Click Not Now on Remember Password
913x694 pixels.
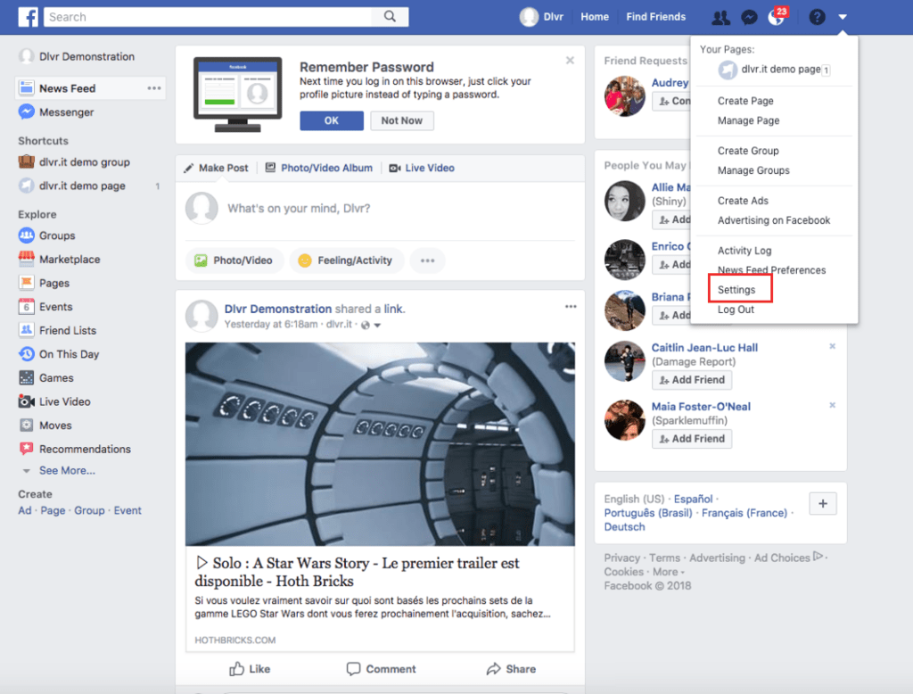pyautogui.click(x=402, y=120)
